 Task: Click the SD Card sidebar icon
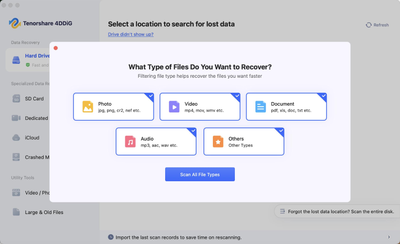pos(16,99)
